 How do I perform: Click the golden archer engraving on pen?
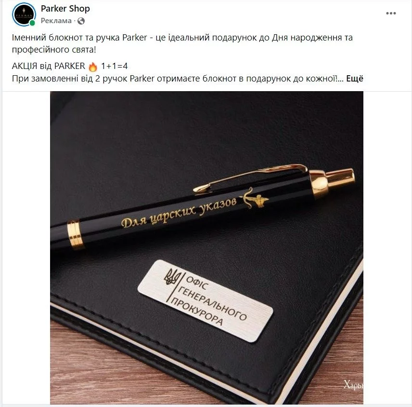pyautogui.click(x=253, y=197)
